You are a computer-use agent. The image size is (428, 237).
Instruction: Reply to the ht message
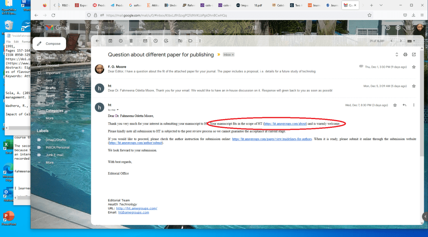(404, 105)
